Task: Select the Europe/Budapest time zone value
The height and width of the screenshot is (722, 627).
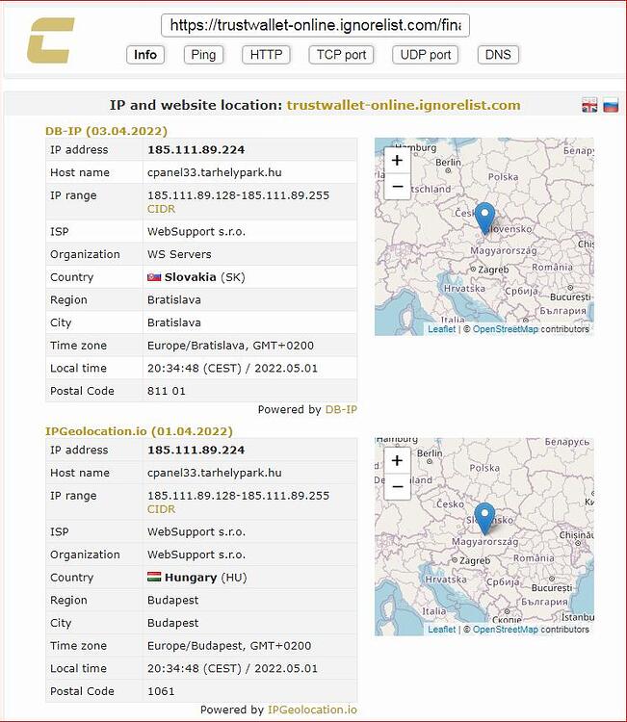Action: click(229, 646)
